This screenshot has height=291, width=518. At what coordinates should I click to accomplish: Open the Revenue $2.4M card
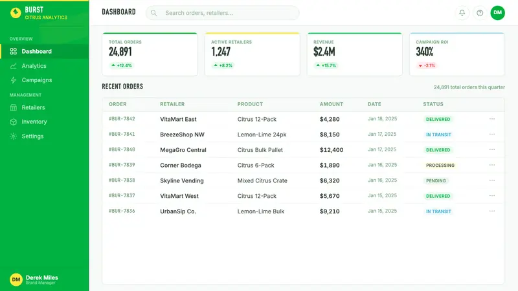pos(355,54)
